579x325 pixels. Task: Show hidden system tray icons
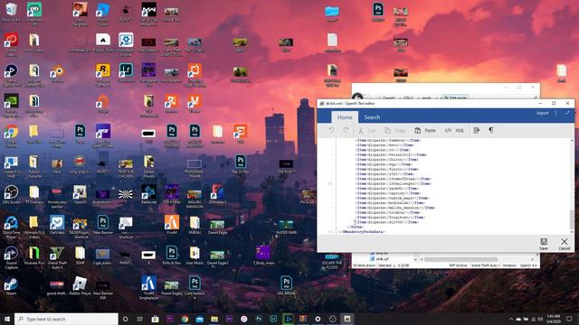tap(511, 319)
